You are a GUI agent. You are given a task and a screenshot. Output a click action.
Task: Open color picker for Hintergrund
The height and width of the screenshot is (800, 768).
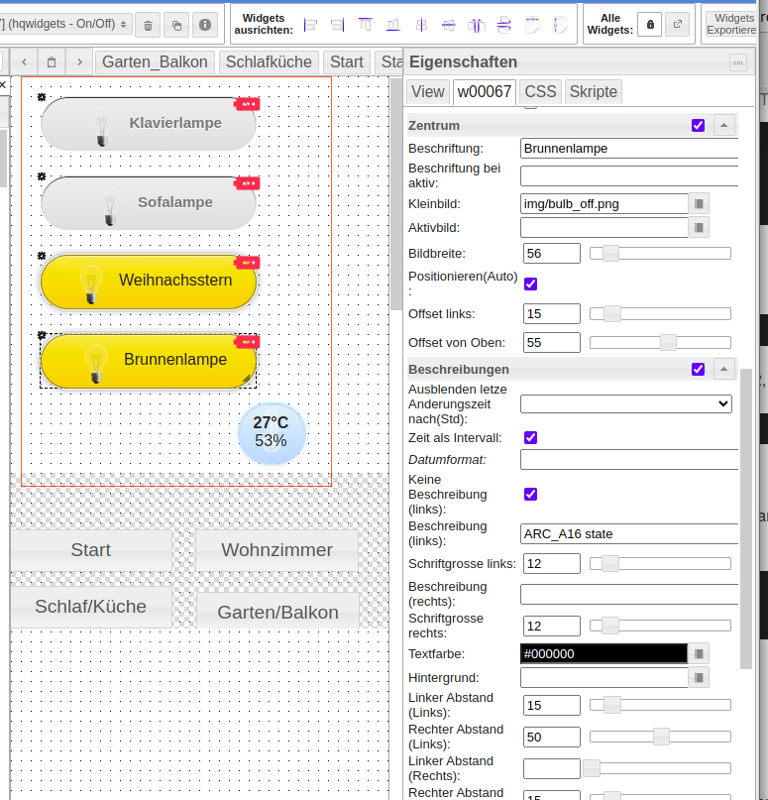699,677
